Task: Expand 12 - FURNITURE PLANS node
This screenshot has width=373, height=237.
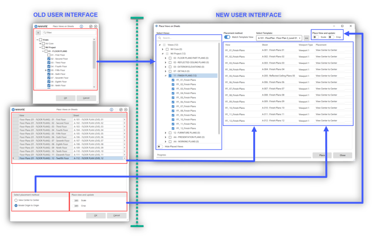Action: [165, 133]
